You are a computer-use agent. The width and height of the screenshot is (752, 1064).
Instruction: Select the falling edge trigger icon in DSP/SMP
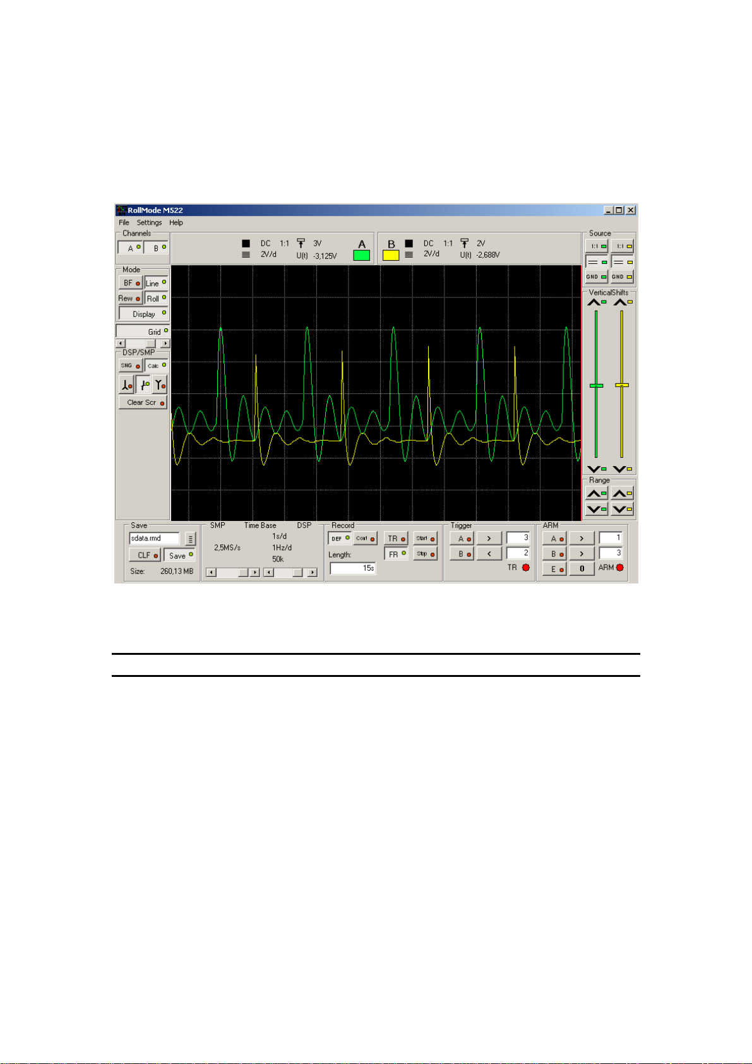(x=127, y=385)
